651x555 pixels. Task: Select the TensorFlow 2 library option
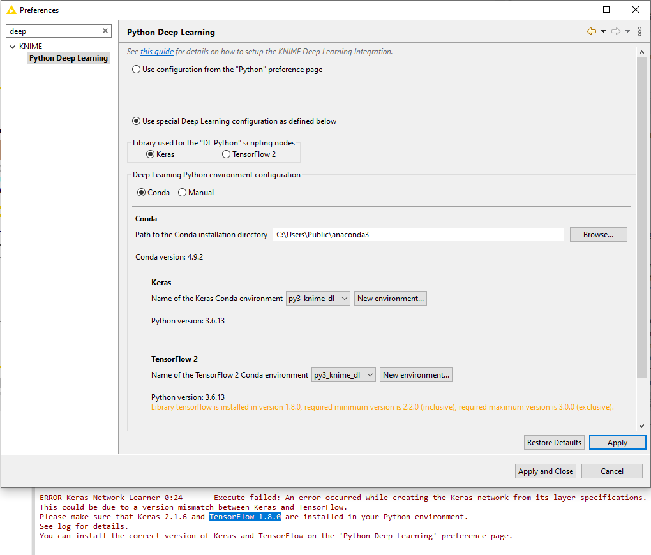(x=227, y=154)
